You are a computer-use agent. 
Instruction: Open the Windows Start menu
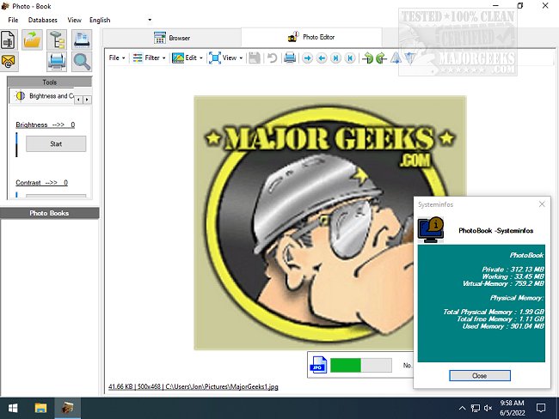13,408
